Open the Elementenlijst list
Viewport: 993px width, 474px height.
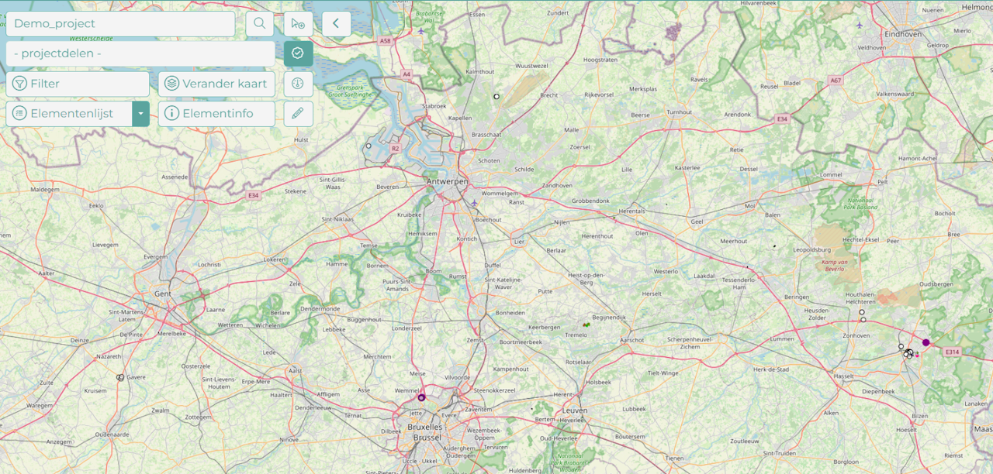click(69, 114)
